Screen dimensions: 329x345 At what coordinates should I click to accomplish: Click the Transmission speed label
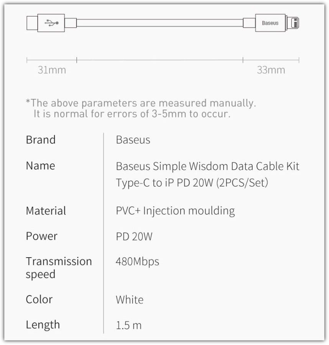click(x=59, y=268)
